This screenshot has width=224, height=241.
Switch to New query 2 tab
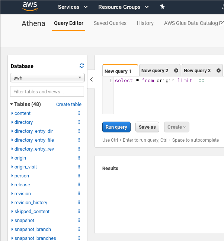155,71
